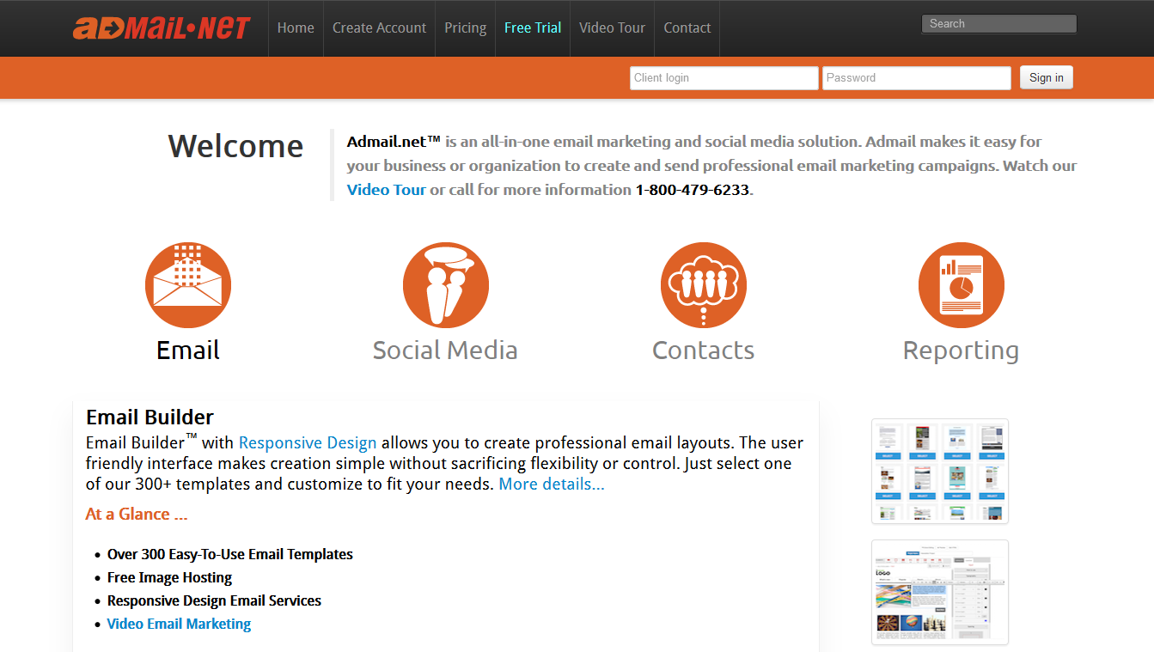Go to the Contact page
Screen dimensions: 1154x652
687,28
